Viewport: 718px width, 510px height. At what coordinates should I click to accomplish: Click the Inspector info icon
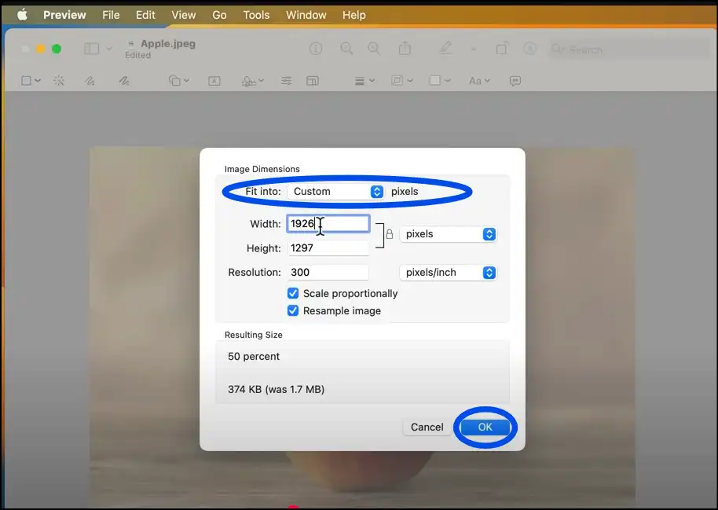316,48
